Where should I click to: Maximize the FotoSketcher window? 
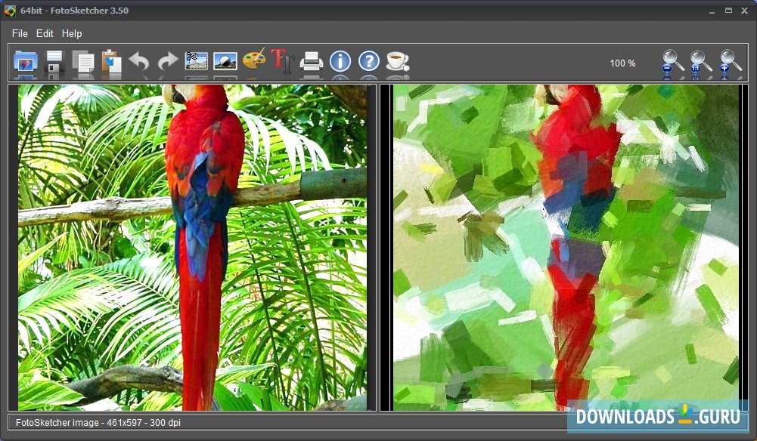728,11
